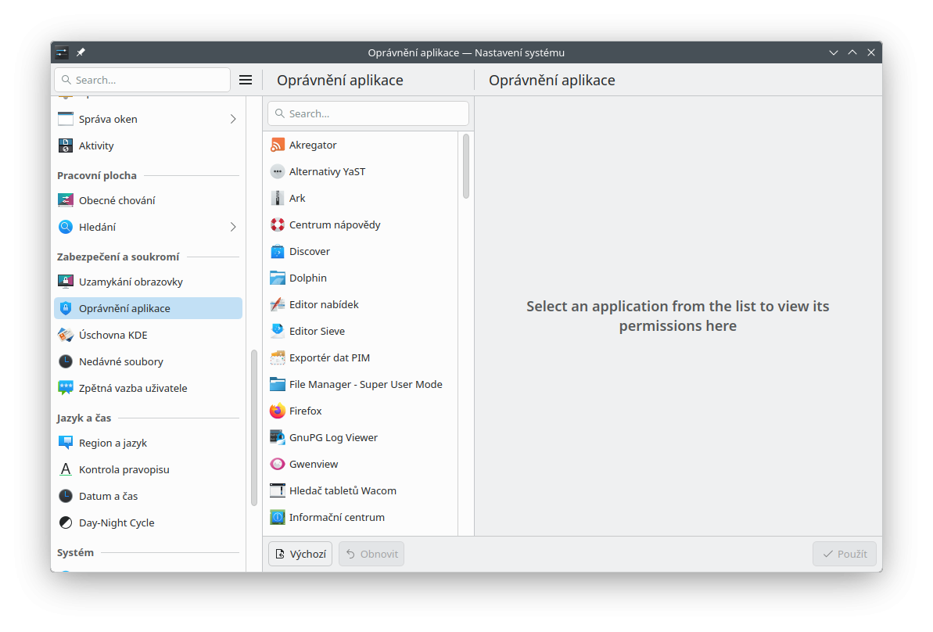
Task: Select Editor Sieve from application list
Action: pos(317,331)
